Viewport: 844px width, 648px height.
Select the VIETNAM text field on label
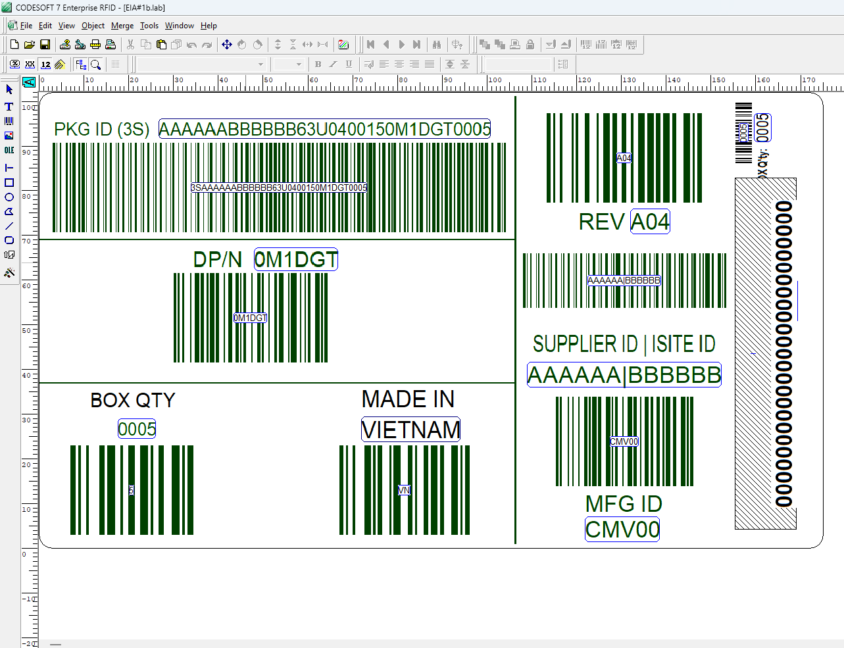pos(410,430)
